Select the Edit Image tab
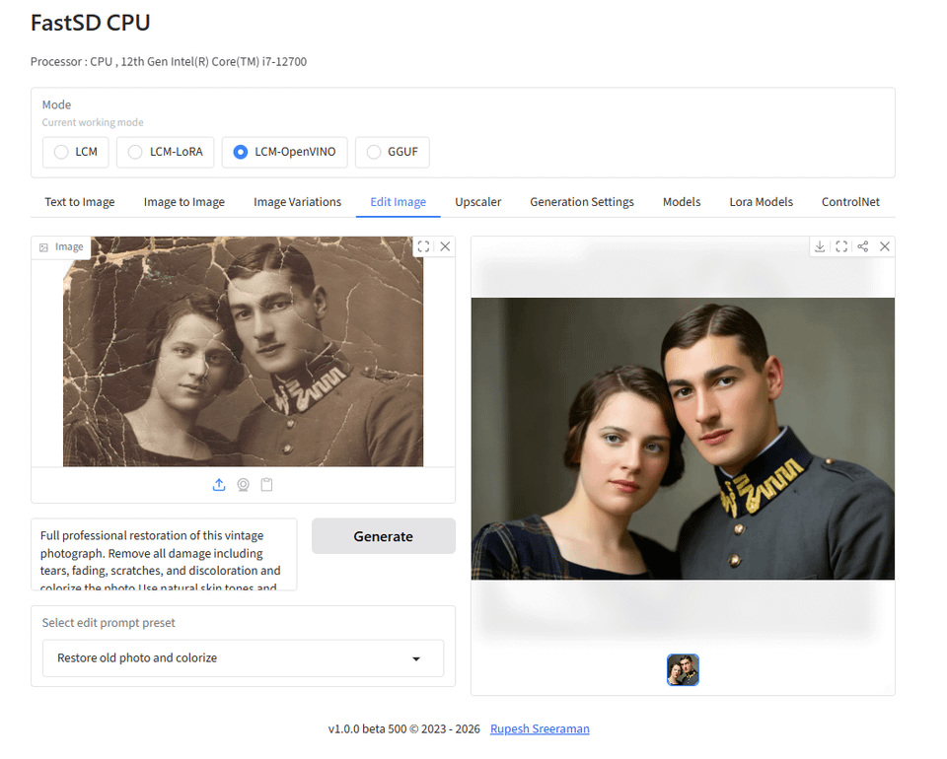Image resolution: width=947 pixels, height=759 pixels. click(398, 202)
